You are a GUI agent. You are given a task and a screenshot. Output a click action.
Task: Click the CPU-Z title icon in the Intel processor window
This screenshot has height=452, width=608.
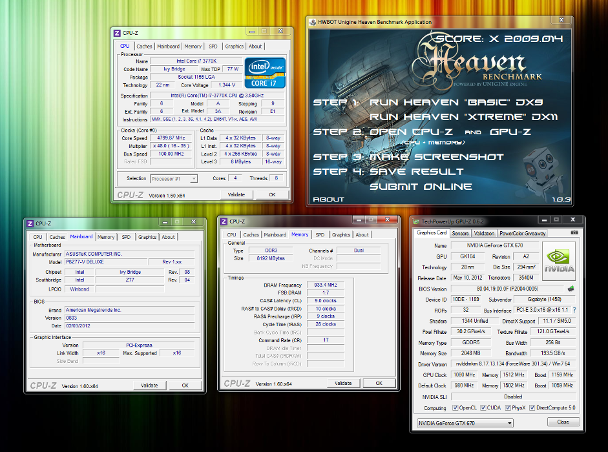point(117,34)
